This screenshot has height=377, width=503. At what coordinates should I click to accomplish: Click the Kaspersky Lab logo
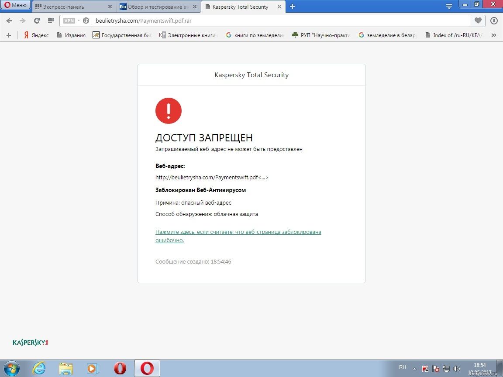pyautogui.click(x=31, y=343)
